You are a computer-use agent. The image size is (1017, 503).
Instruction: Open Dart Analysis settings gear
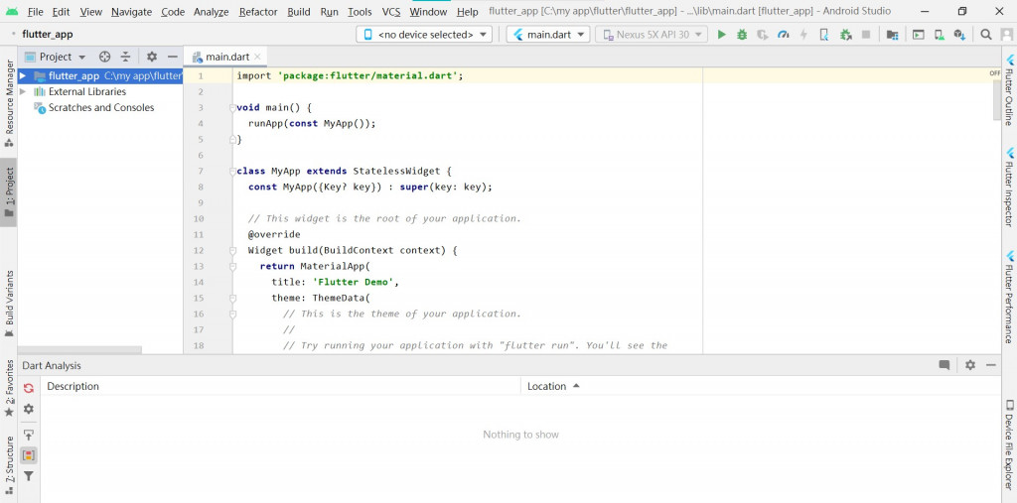[29, 409]
